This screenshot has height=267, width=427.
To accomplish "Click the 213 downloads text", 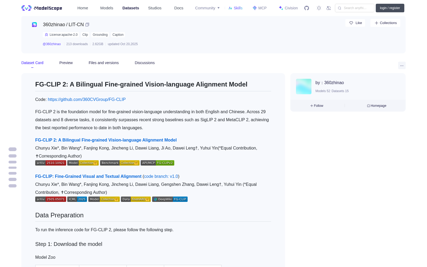I will coord(77,44).
